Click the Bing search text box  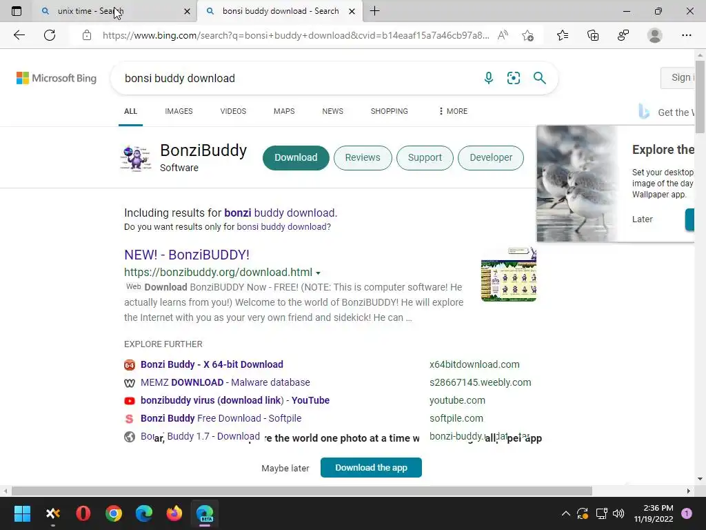click(297, 78)
